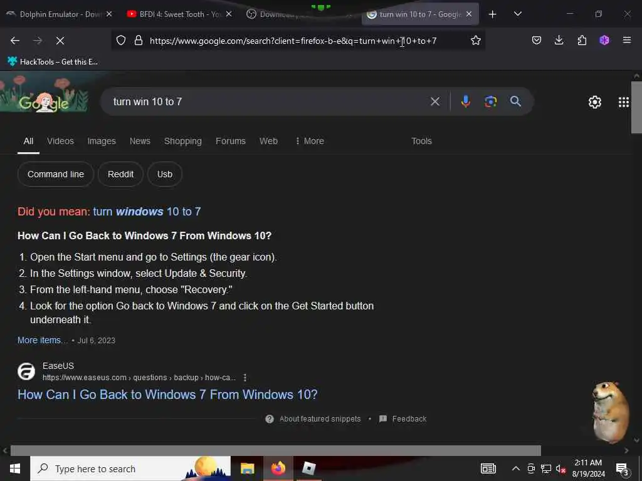
Task: Open Roblox from the taskbar
Action: pyautogui.click(x=308, y=468)
